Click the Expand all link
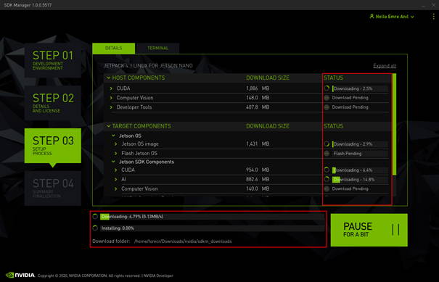The image size is (439, 282). (x=385, y=66)
